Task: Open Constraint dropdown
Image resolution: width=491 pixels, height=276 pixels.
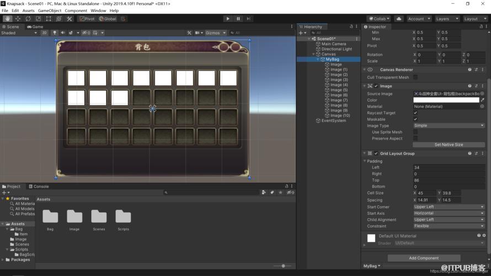Action: click(449, 226)
